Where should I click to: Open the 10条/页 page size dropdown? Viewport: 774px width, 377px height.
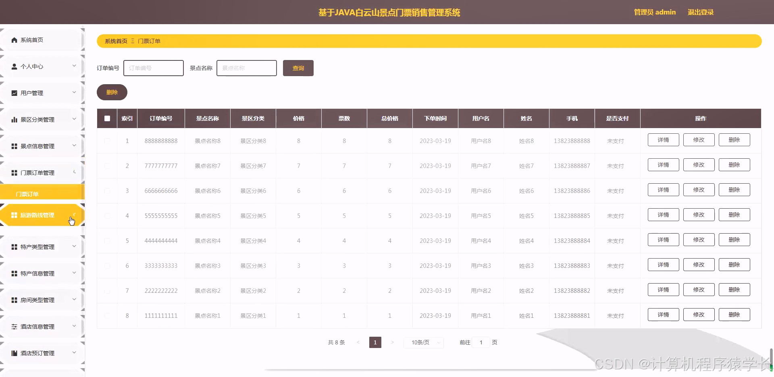[x=424, y=342]
